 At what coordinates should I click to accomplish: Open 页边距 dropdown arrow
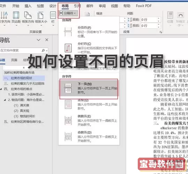(x=16, y=25)
